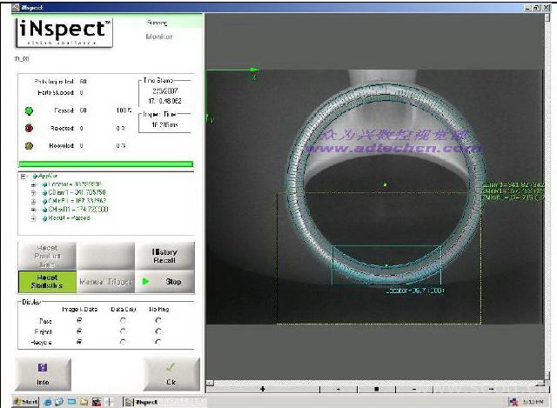This screenshot has height=408, width=557.
Task: Switch to the Monitor tab
Action: tap(158, 37)
